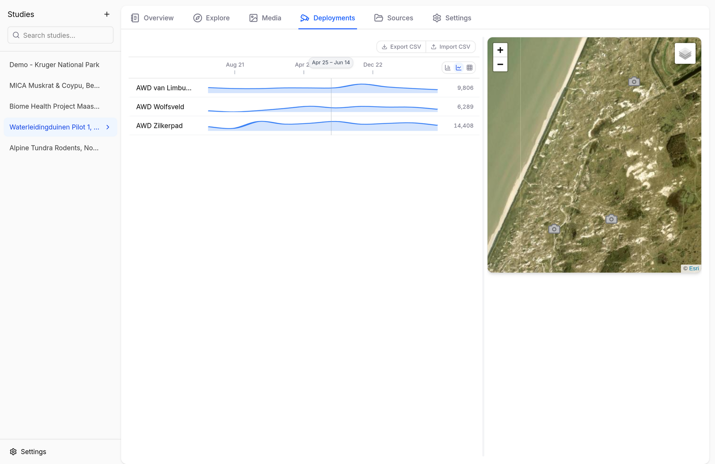Add a new study with plus icon
Viewport: 715px width, 464px height.
coord(107,14)
